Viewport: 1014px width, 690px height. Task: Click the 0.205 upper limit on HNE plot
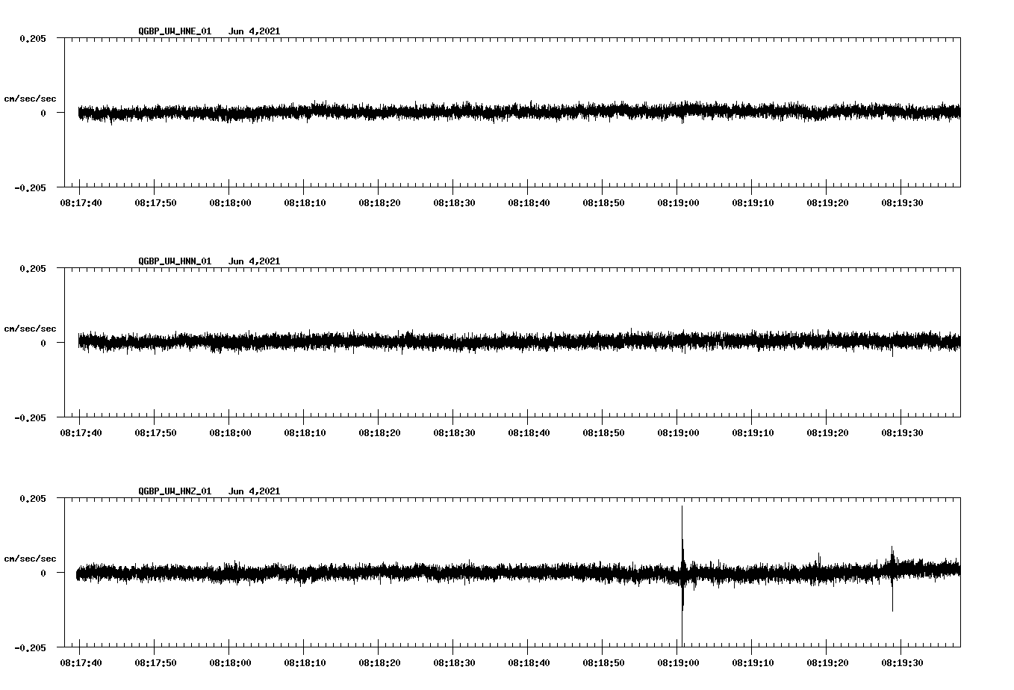point(33,39)
